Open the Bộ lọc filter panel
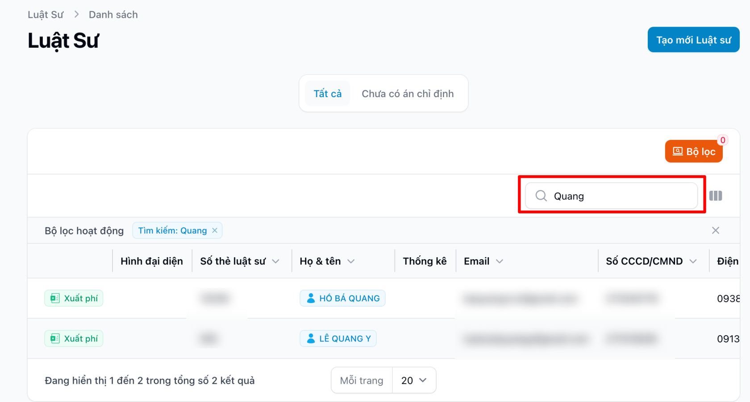Screen dimensions: 750x402 click(693, 152)
